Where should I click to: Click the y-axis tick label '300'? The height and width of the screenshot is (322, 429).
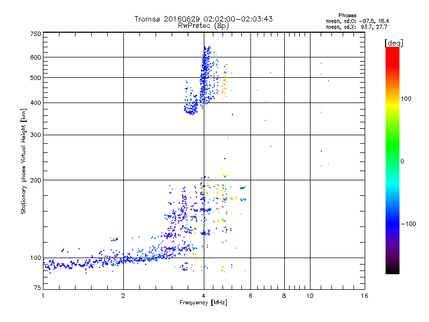pyautogui.click(x=35, y=135)
